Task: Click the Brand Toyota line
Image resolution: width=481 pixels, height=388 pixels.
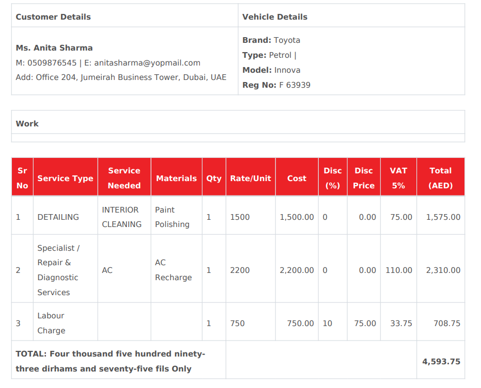Action: (271, 40)
